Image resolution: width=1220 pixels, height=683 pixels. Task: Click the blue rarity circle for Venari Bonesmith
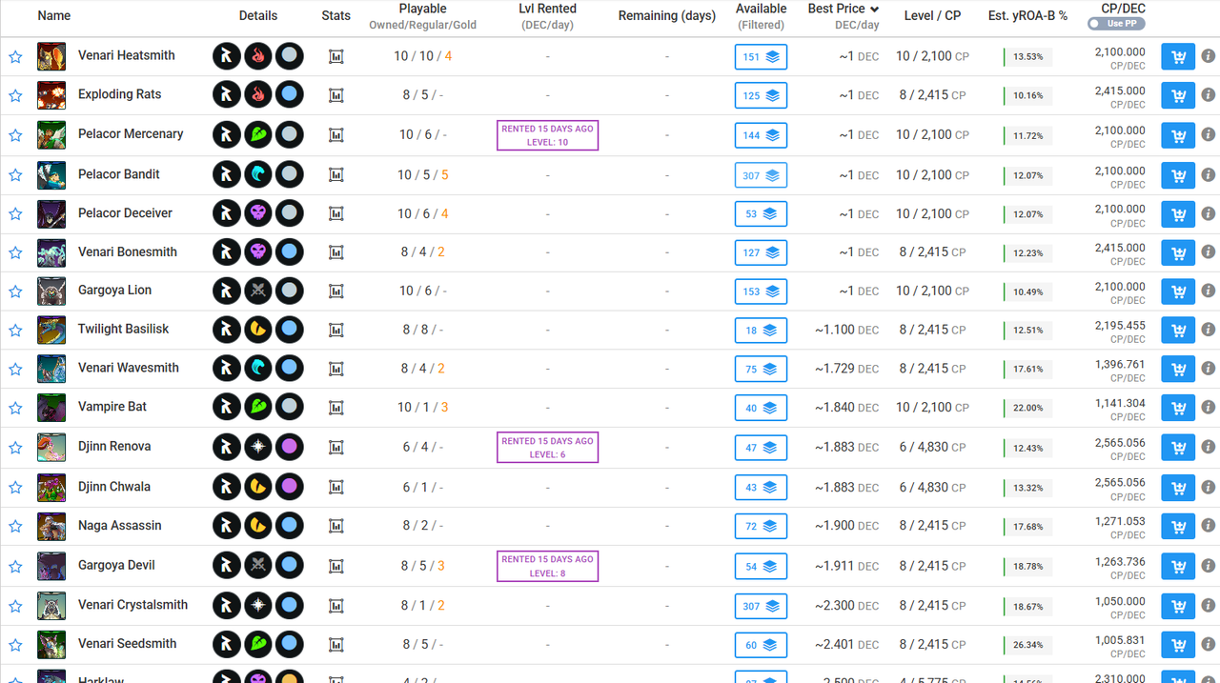click(290, 252)
